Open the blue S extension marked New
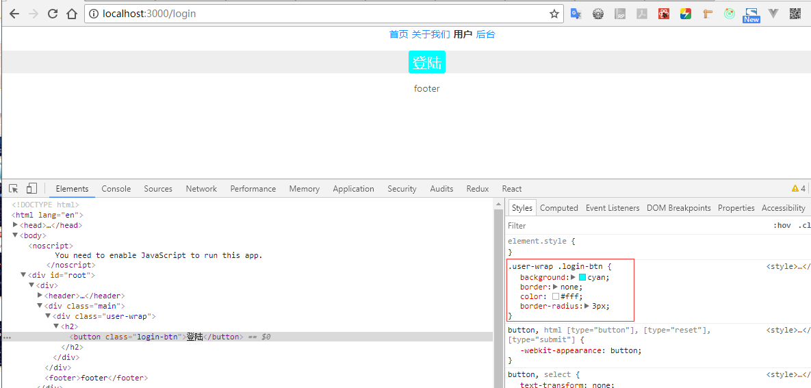Image resolution: width=811 pixels, height=388 pixels. point(751,15)
